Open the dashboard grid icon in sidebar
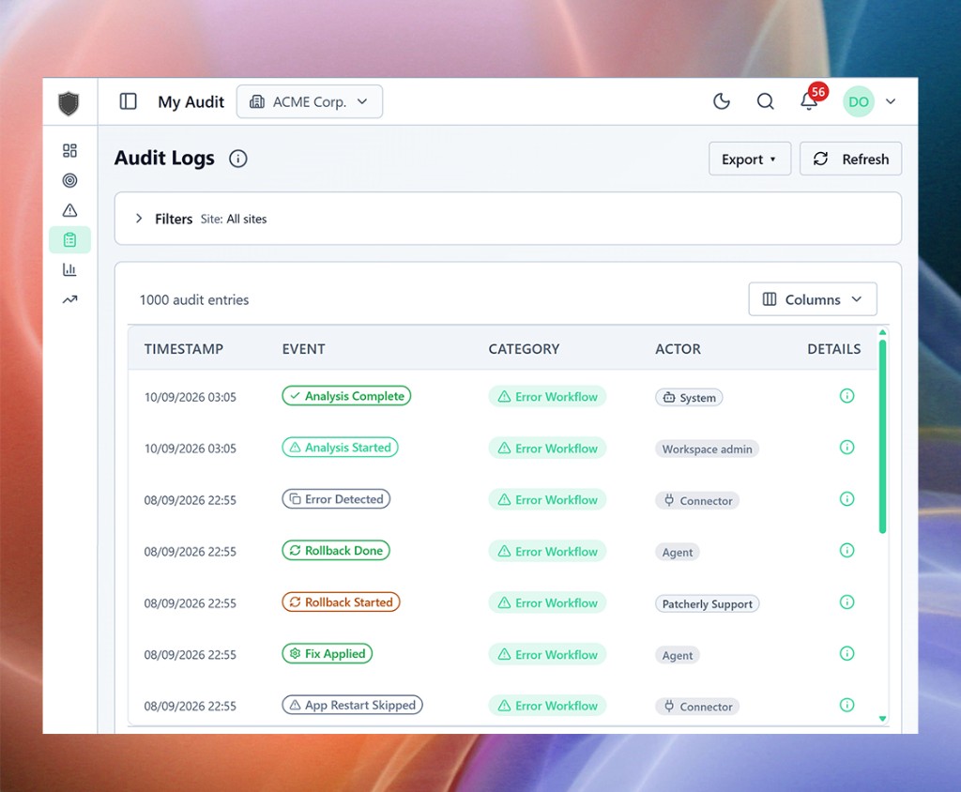Image resolution: width=961 pixels, height=792 pixels. (x=69, y=151)
